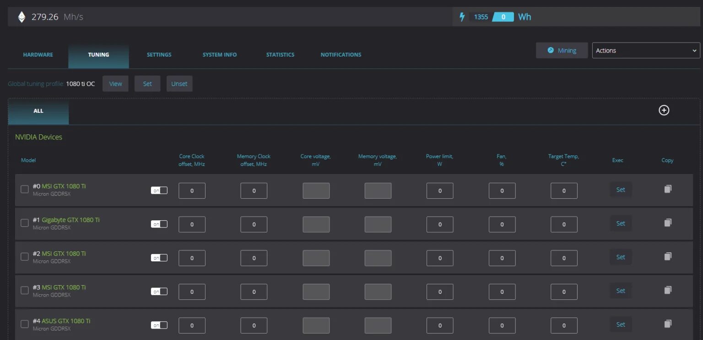This screenshot has width=703, height=340.
Task: Focus Power limit field for GPU #0
Action: pos(440,191)
